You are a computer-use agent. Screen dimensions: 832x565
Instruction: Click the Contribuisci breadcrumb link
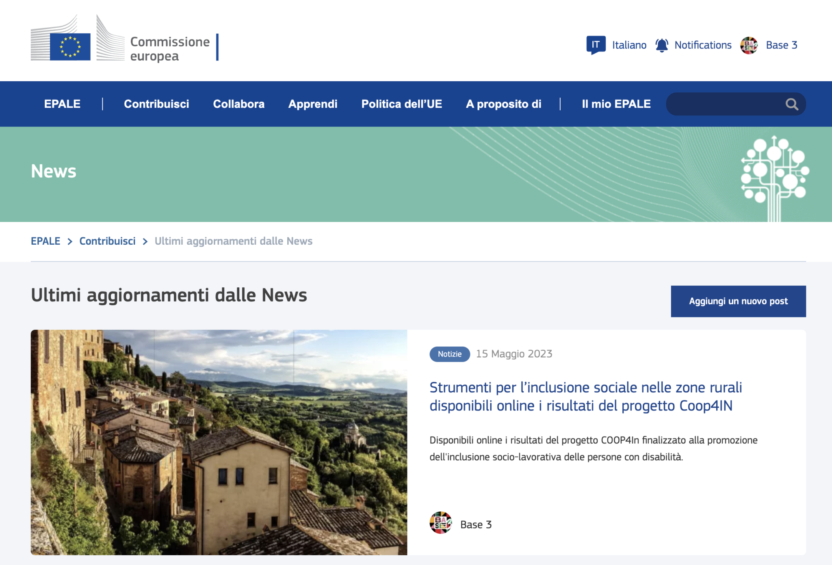click(x=107, y=241)
